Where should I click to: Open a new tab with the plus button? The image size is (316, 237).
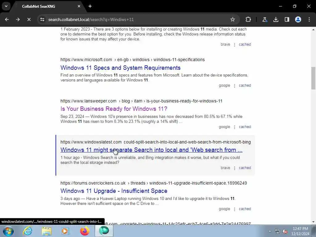pyautogui.click(x=90, y=6)
